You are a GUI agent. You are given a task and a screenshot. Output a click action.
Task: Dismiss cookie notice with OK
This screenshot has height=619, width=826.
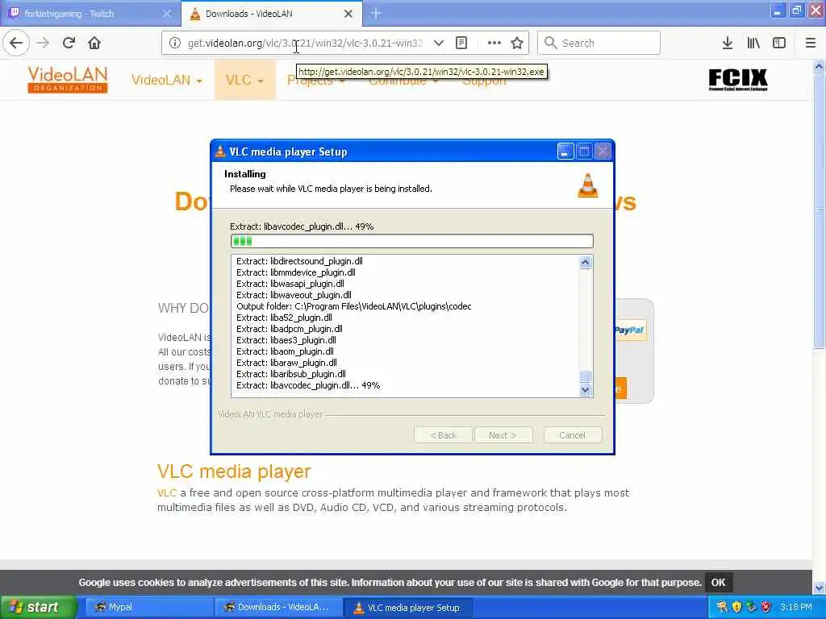(718, 582)
